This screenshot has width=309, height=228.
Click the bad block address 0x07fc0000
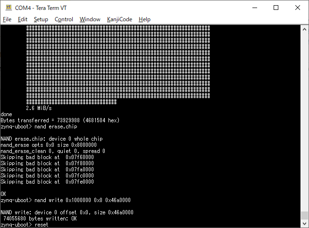coord(80,176)
